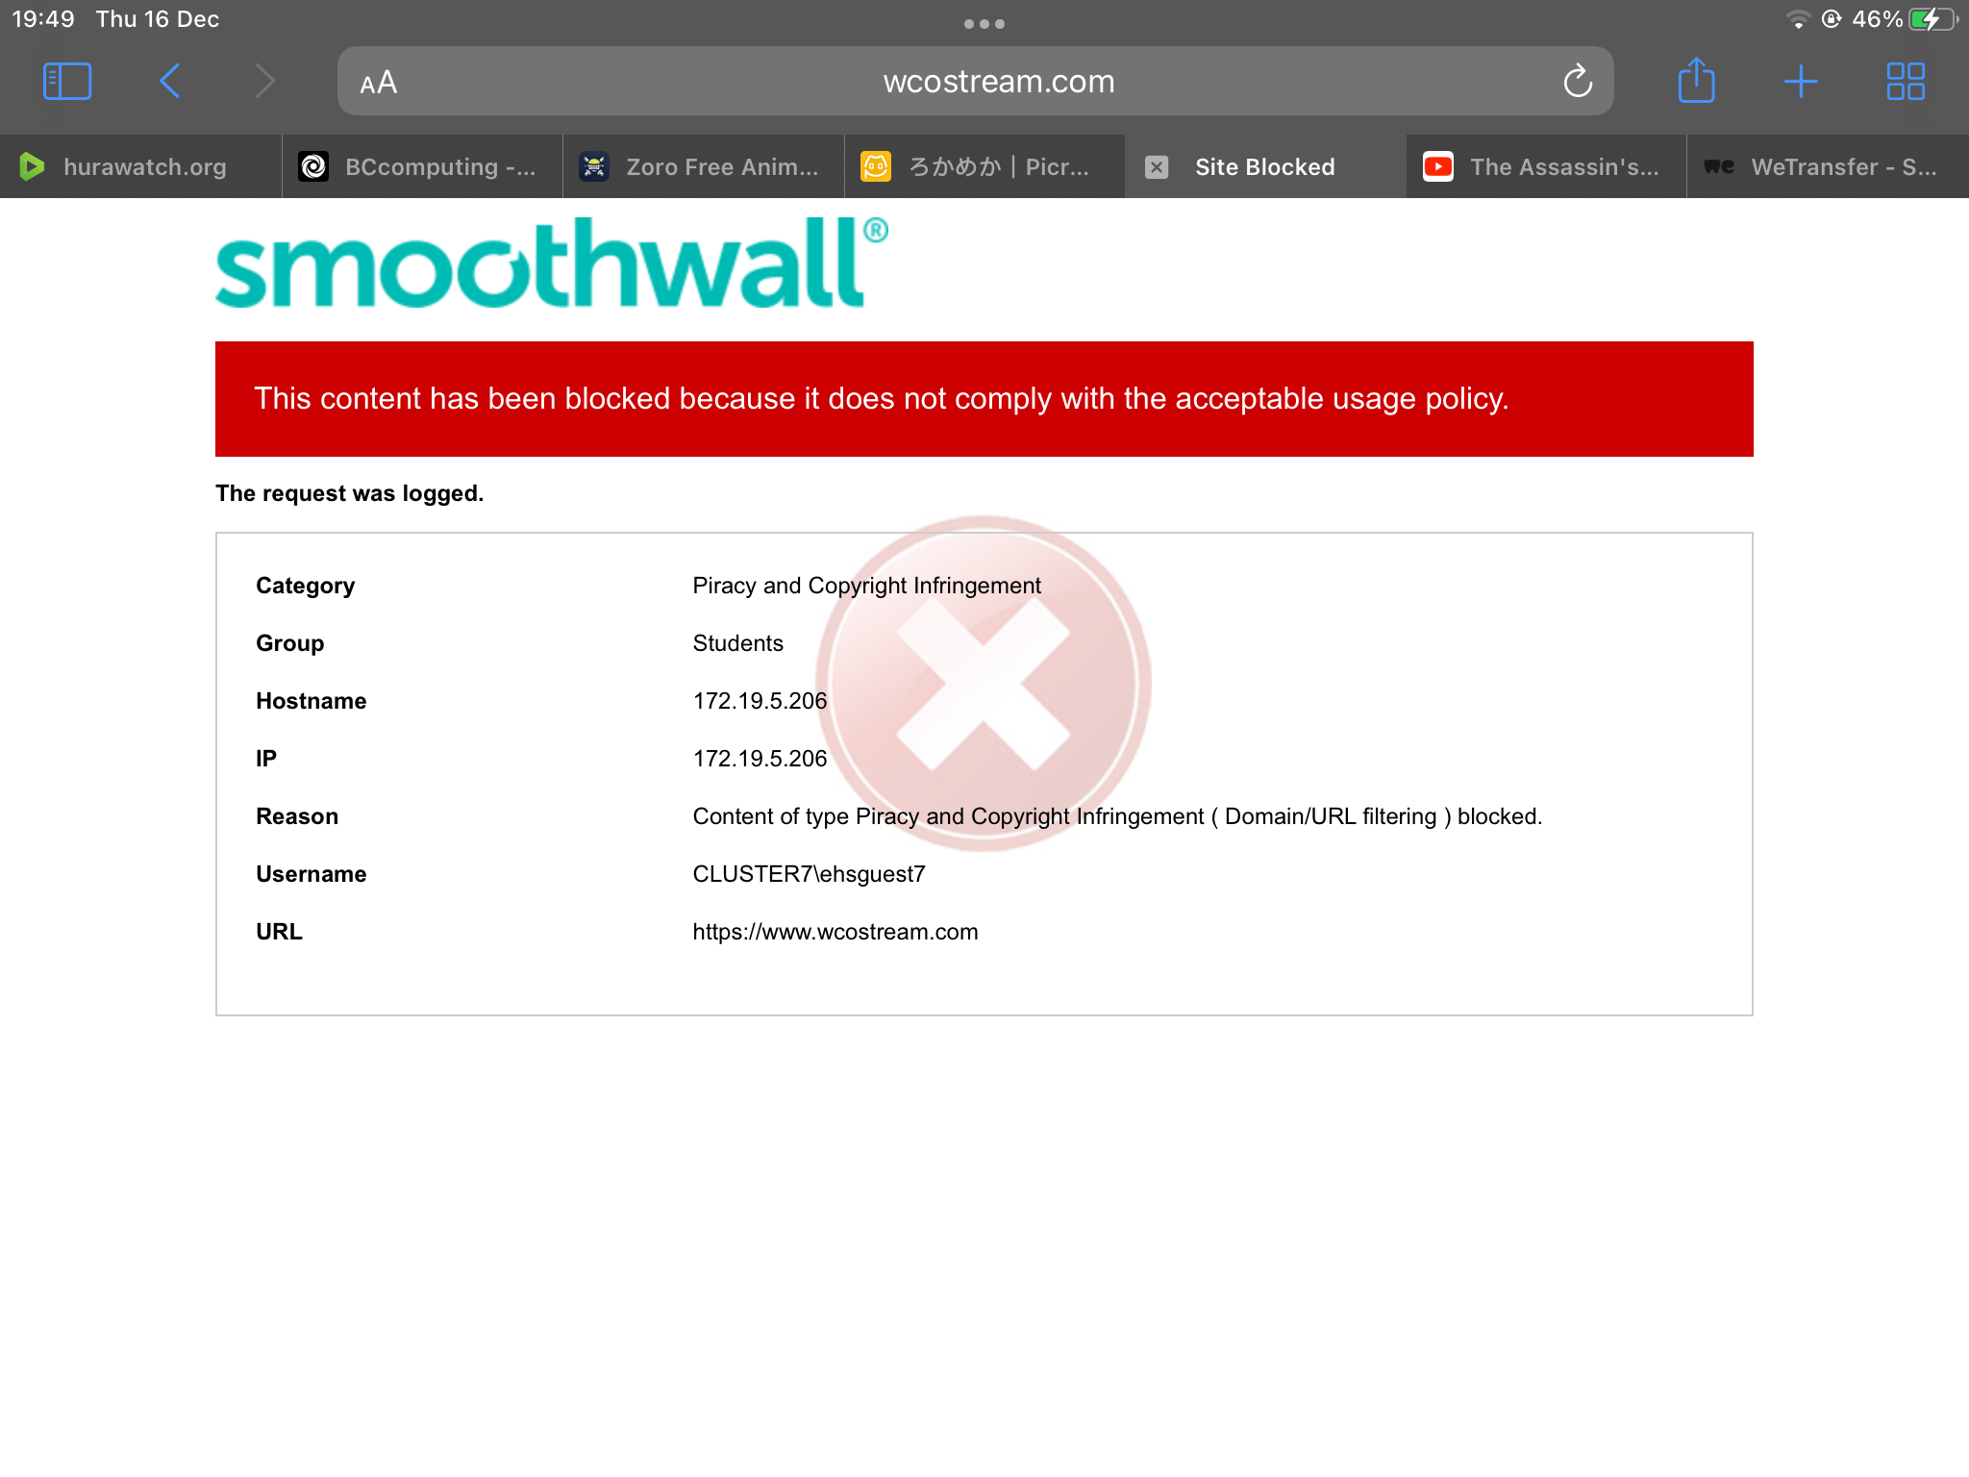The height and width of the screenshot is (1477, 1969).
Task: Reload the wcostream.com page
Action: click(1577, 82)
